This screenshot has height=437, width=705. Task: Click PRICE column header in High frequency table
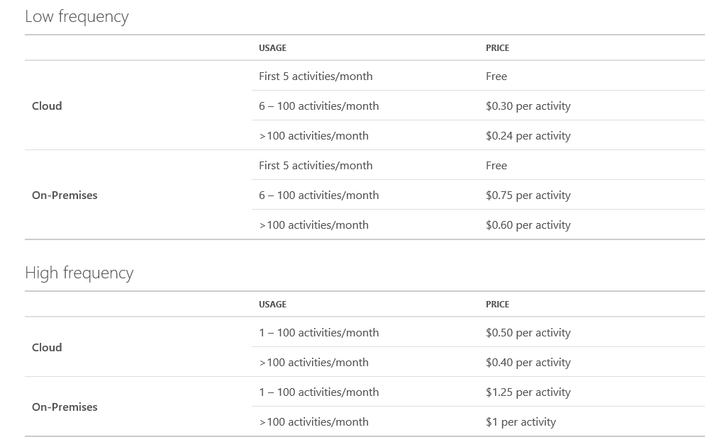tap(497, 304)
